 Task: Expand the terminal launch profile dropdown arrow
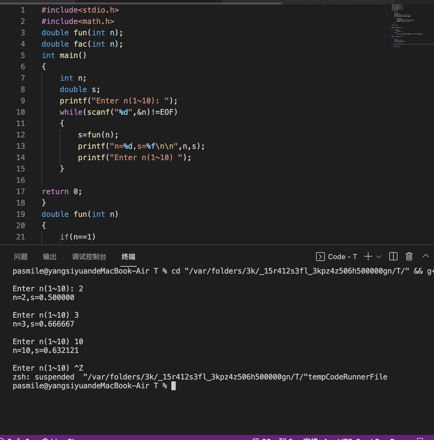tap(379, 257)
